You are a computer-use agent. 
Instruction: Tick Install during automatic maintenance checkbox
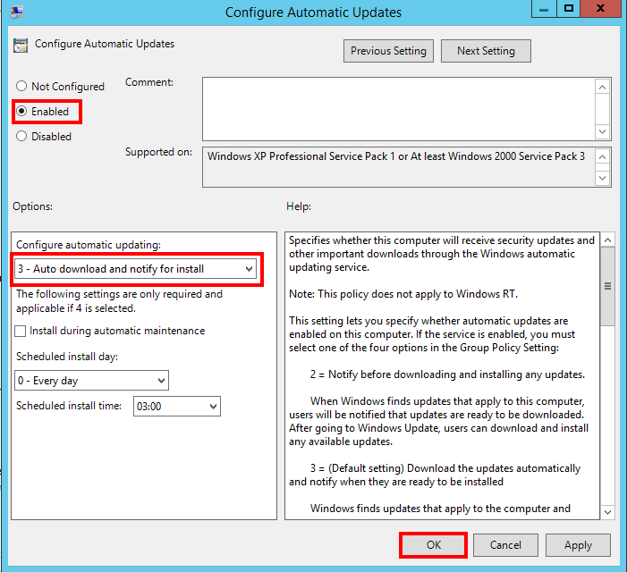tap(20, 331)
